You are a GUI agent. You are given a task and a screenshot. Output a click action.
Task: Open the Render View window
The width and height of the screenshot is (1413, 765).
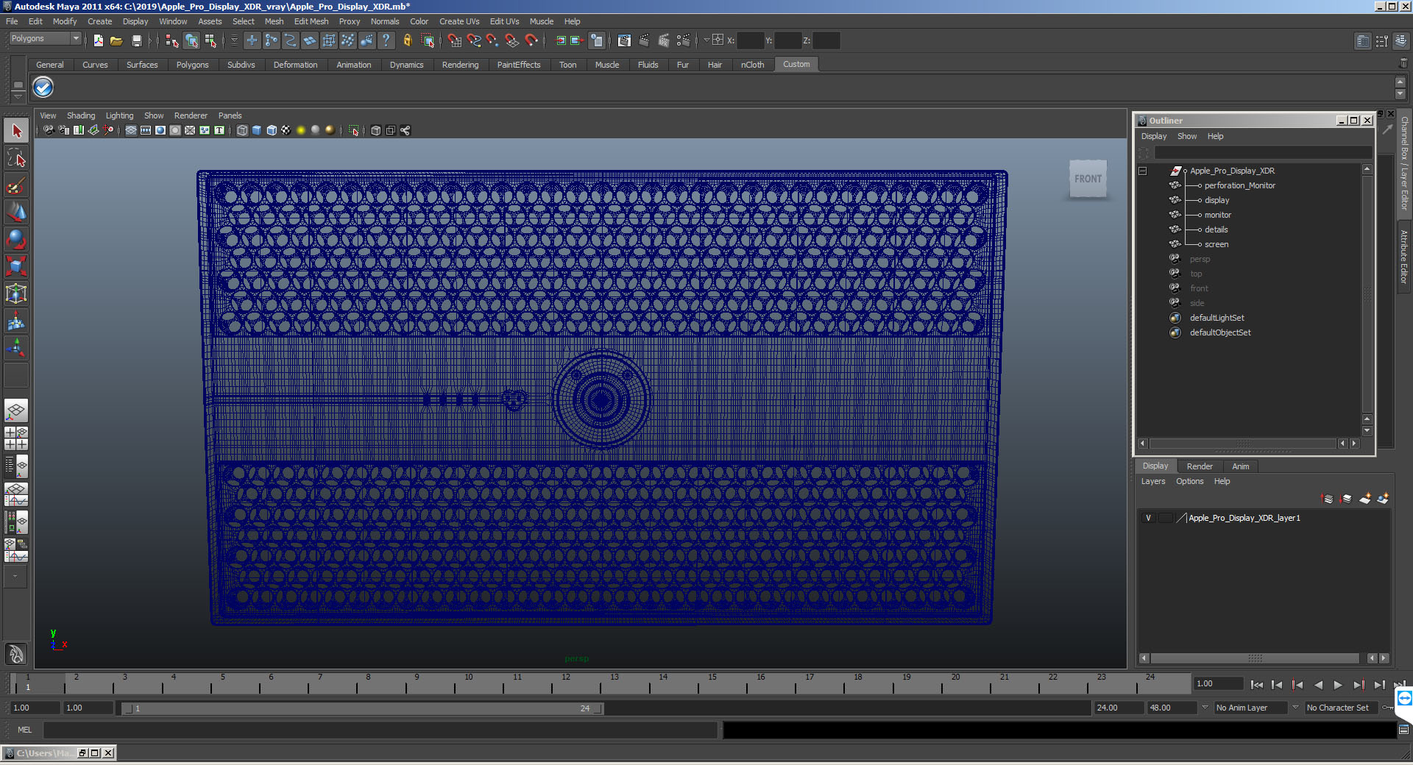click(624, 40)
